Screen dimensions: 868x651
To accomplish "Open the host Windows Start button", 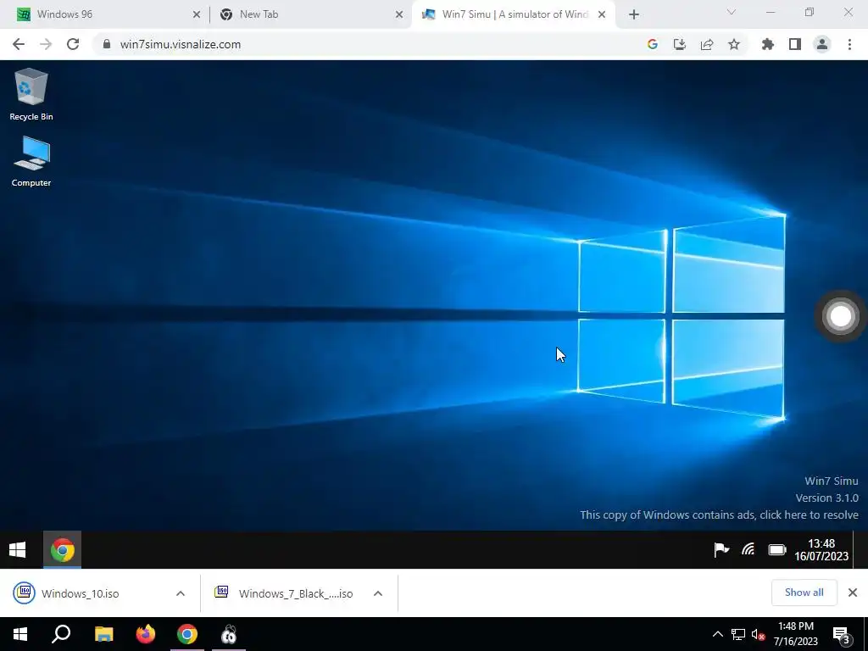I will pyautogui.click(x=20, y=634).
